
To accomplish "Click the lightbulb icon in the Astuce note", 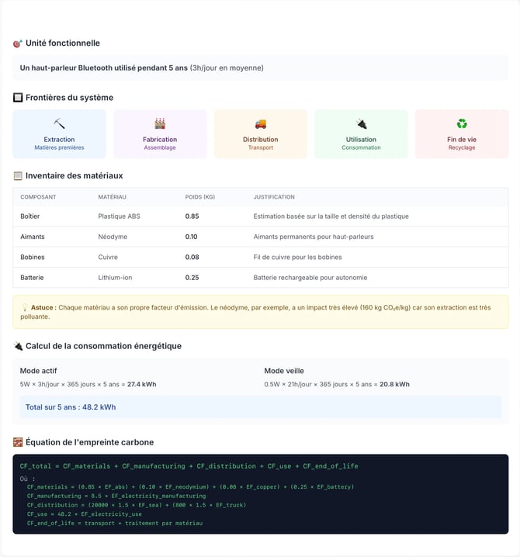I will [x=25, y=307].
